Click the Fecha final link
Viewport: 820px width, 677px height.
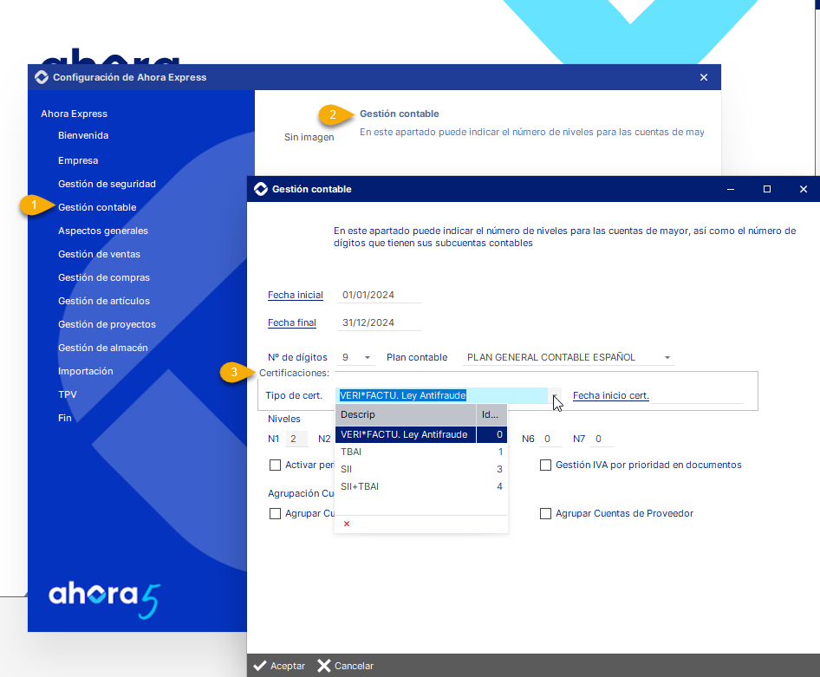292,322
